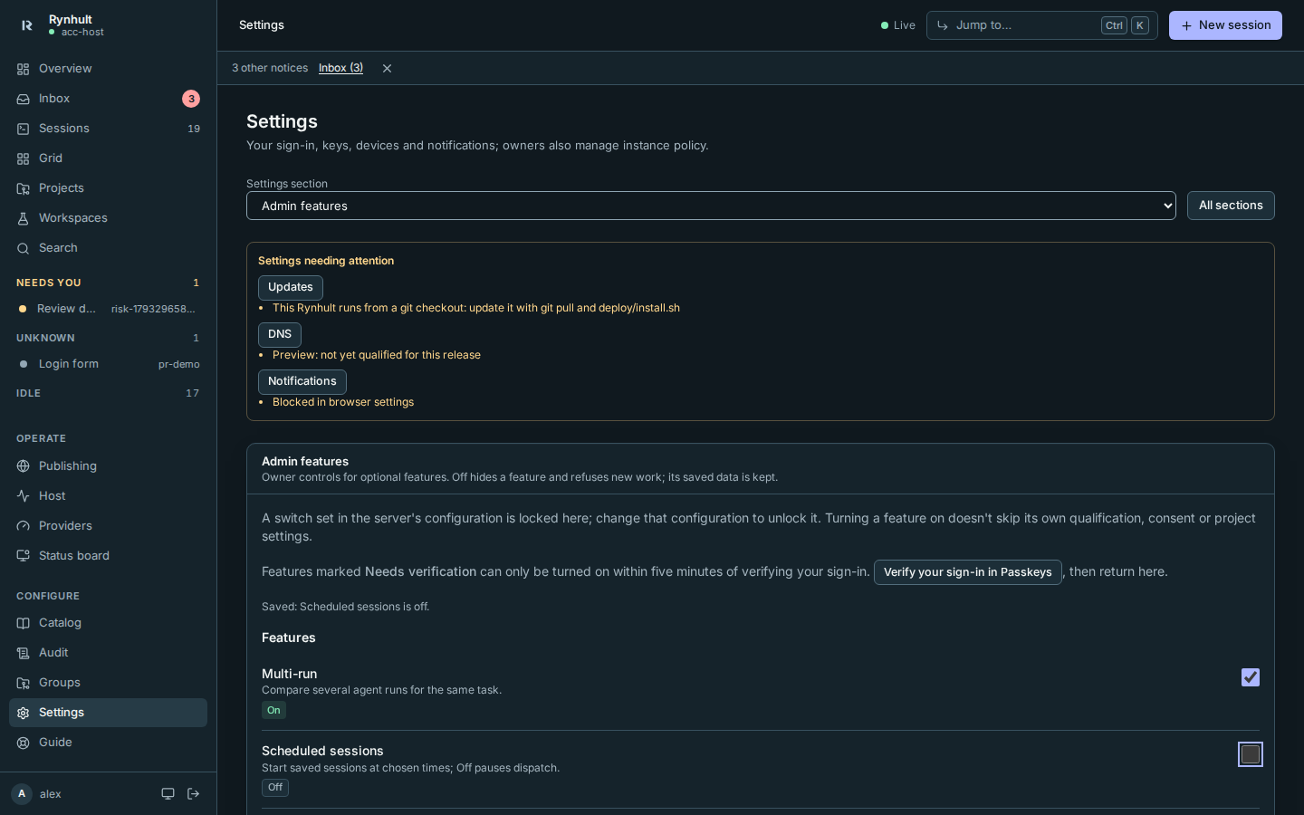
Task: Focus the Jump to search field
Action: (1041, 25)
